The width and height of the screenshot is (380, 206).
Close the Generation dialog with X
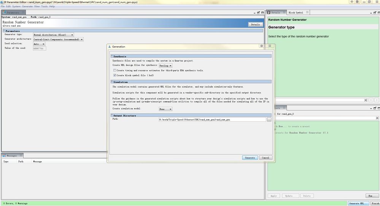pyautogui.click(x=270, y=46)
